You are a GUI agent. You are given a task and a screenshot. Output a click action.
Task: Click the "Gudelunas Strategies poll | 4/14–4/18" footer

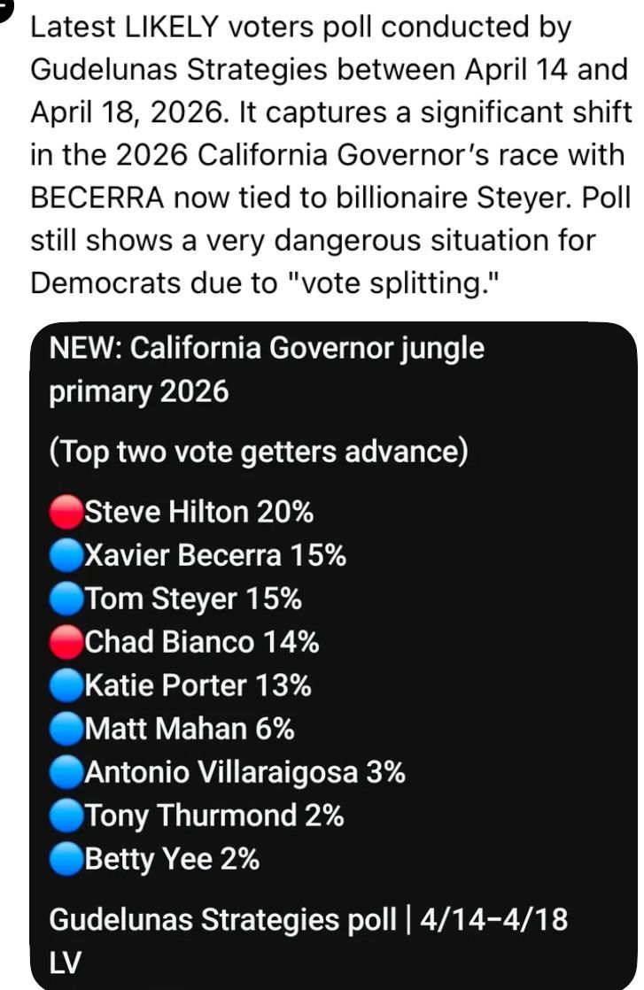307,919
